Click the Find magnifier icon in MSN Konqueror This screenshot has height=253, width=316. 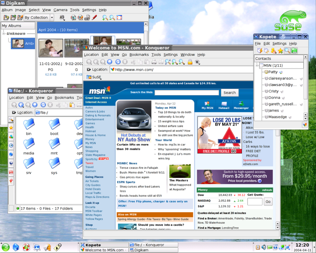168,62
